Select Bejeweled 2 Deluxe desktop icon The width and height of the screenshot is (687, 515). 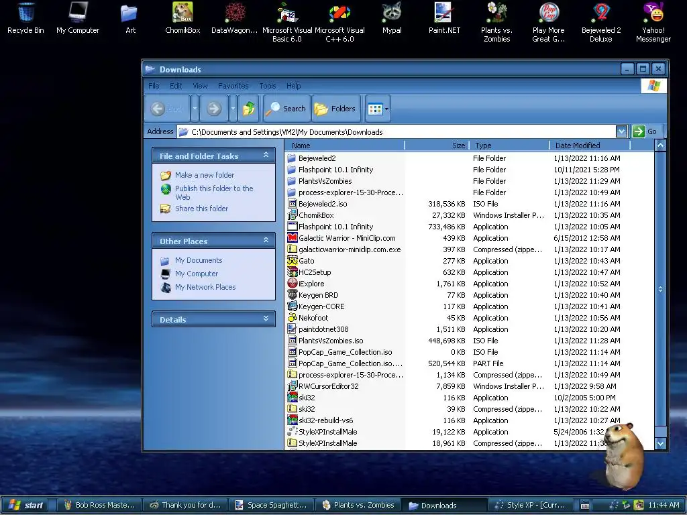coord(600,22)
